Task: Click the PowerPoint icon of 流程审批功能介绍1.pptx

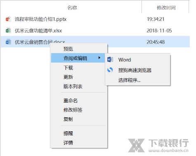Action: point(8,19)
